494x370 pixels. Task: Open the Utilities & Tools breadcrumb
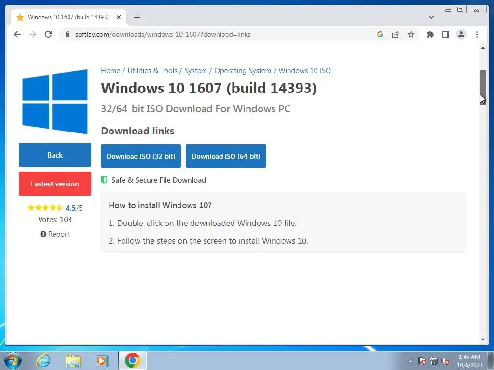click(x=152, y=71)
